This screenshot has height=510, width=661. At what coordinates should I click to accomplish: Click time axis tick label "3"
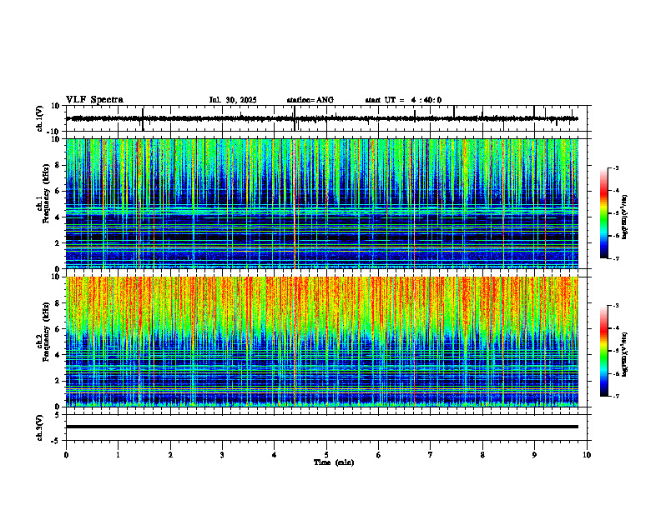(222, 455)
